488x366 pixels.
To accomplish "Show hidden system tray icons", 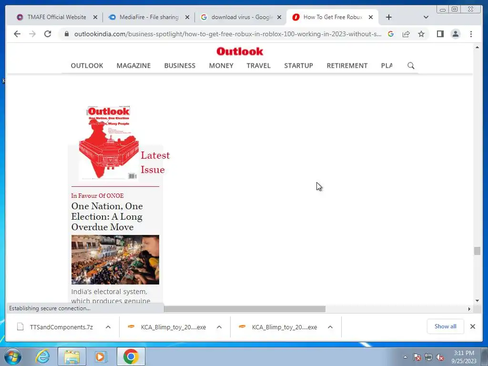I will (x=405, y=357).
